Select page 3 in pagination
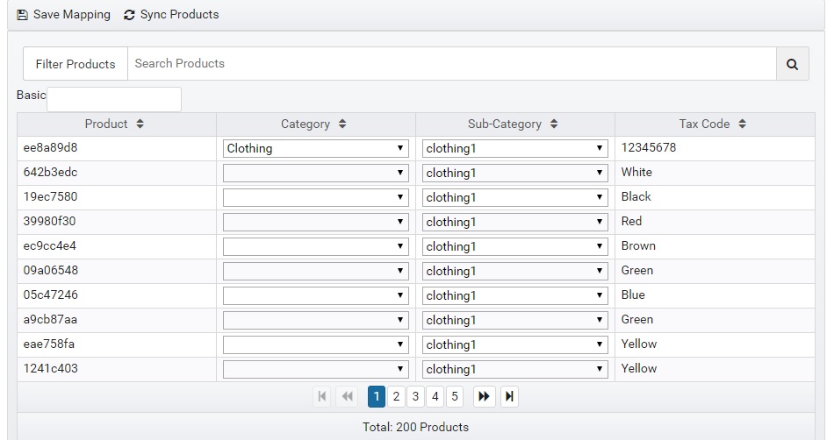The image size is (827, 440). [x=415, y=397]
